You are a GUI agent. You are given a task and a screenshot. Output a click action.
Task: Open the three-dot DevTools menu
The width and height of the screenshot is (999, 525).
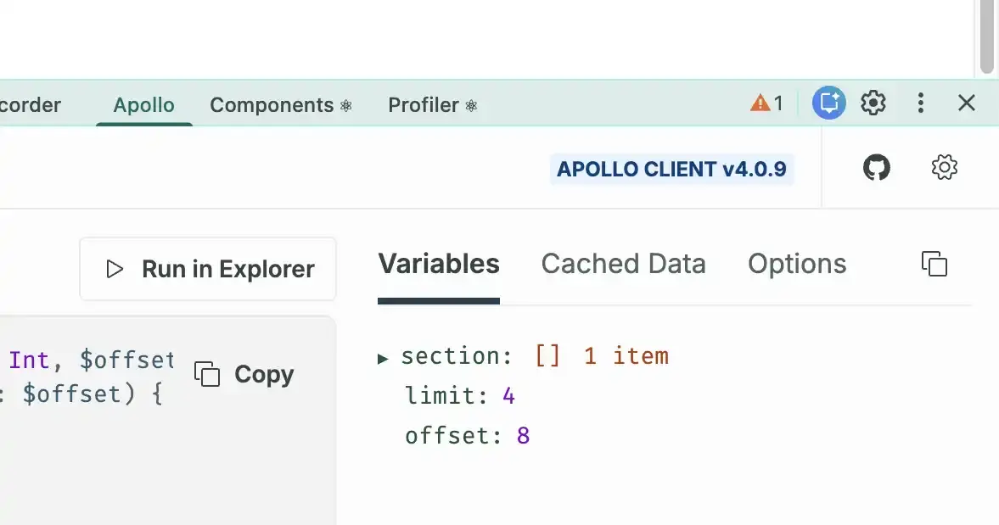click(920, 103)
